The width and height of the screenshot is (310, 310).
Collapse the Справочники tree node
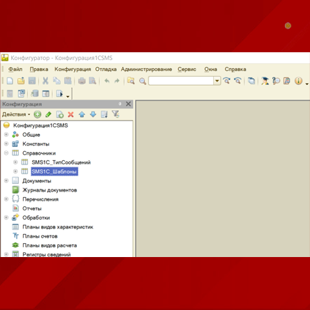(6, 153)
